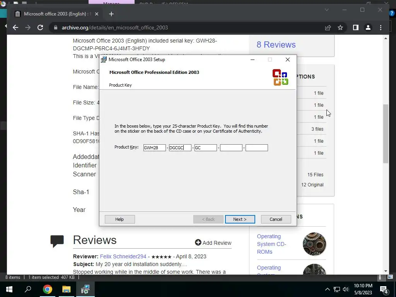Close the Microsoft Office 2003 Setup dialog

(x=288, y=60)
